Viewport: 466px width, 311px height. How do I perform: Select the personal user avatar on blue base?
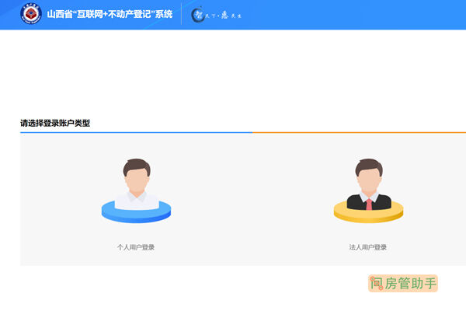click(x=136, y=190)
